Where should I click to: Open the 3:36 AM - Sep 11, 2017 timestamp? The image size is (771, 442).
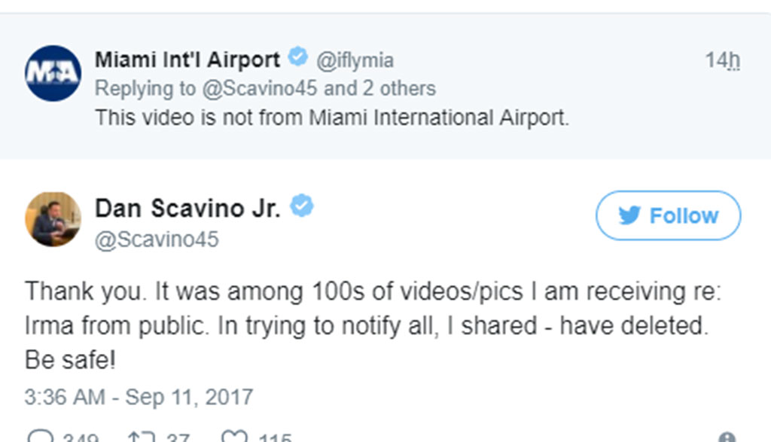139,397
